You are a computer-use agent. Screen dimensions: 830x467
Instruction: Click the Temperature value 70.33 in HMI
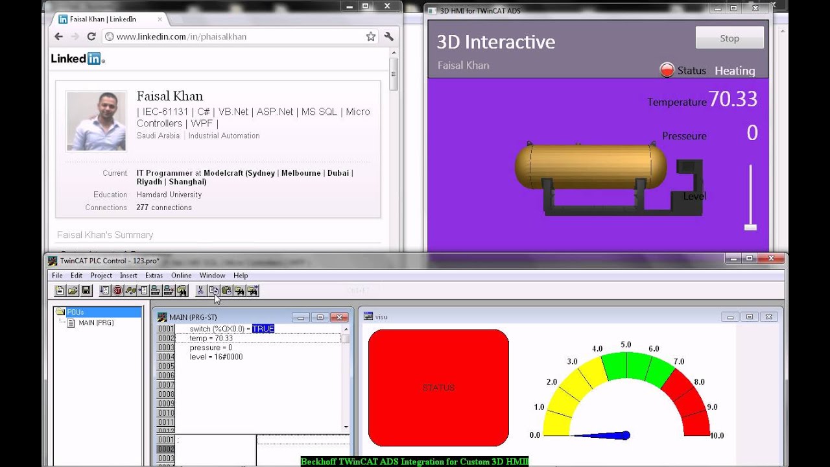(x=733, y=99)
